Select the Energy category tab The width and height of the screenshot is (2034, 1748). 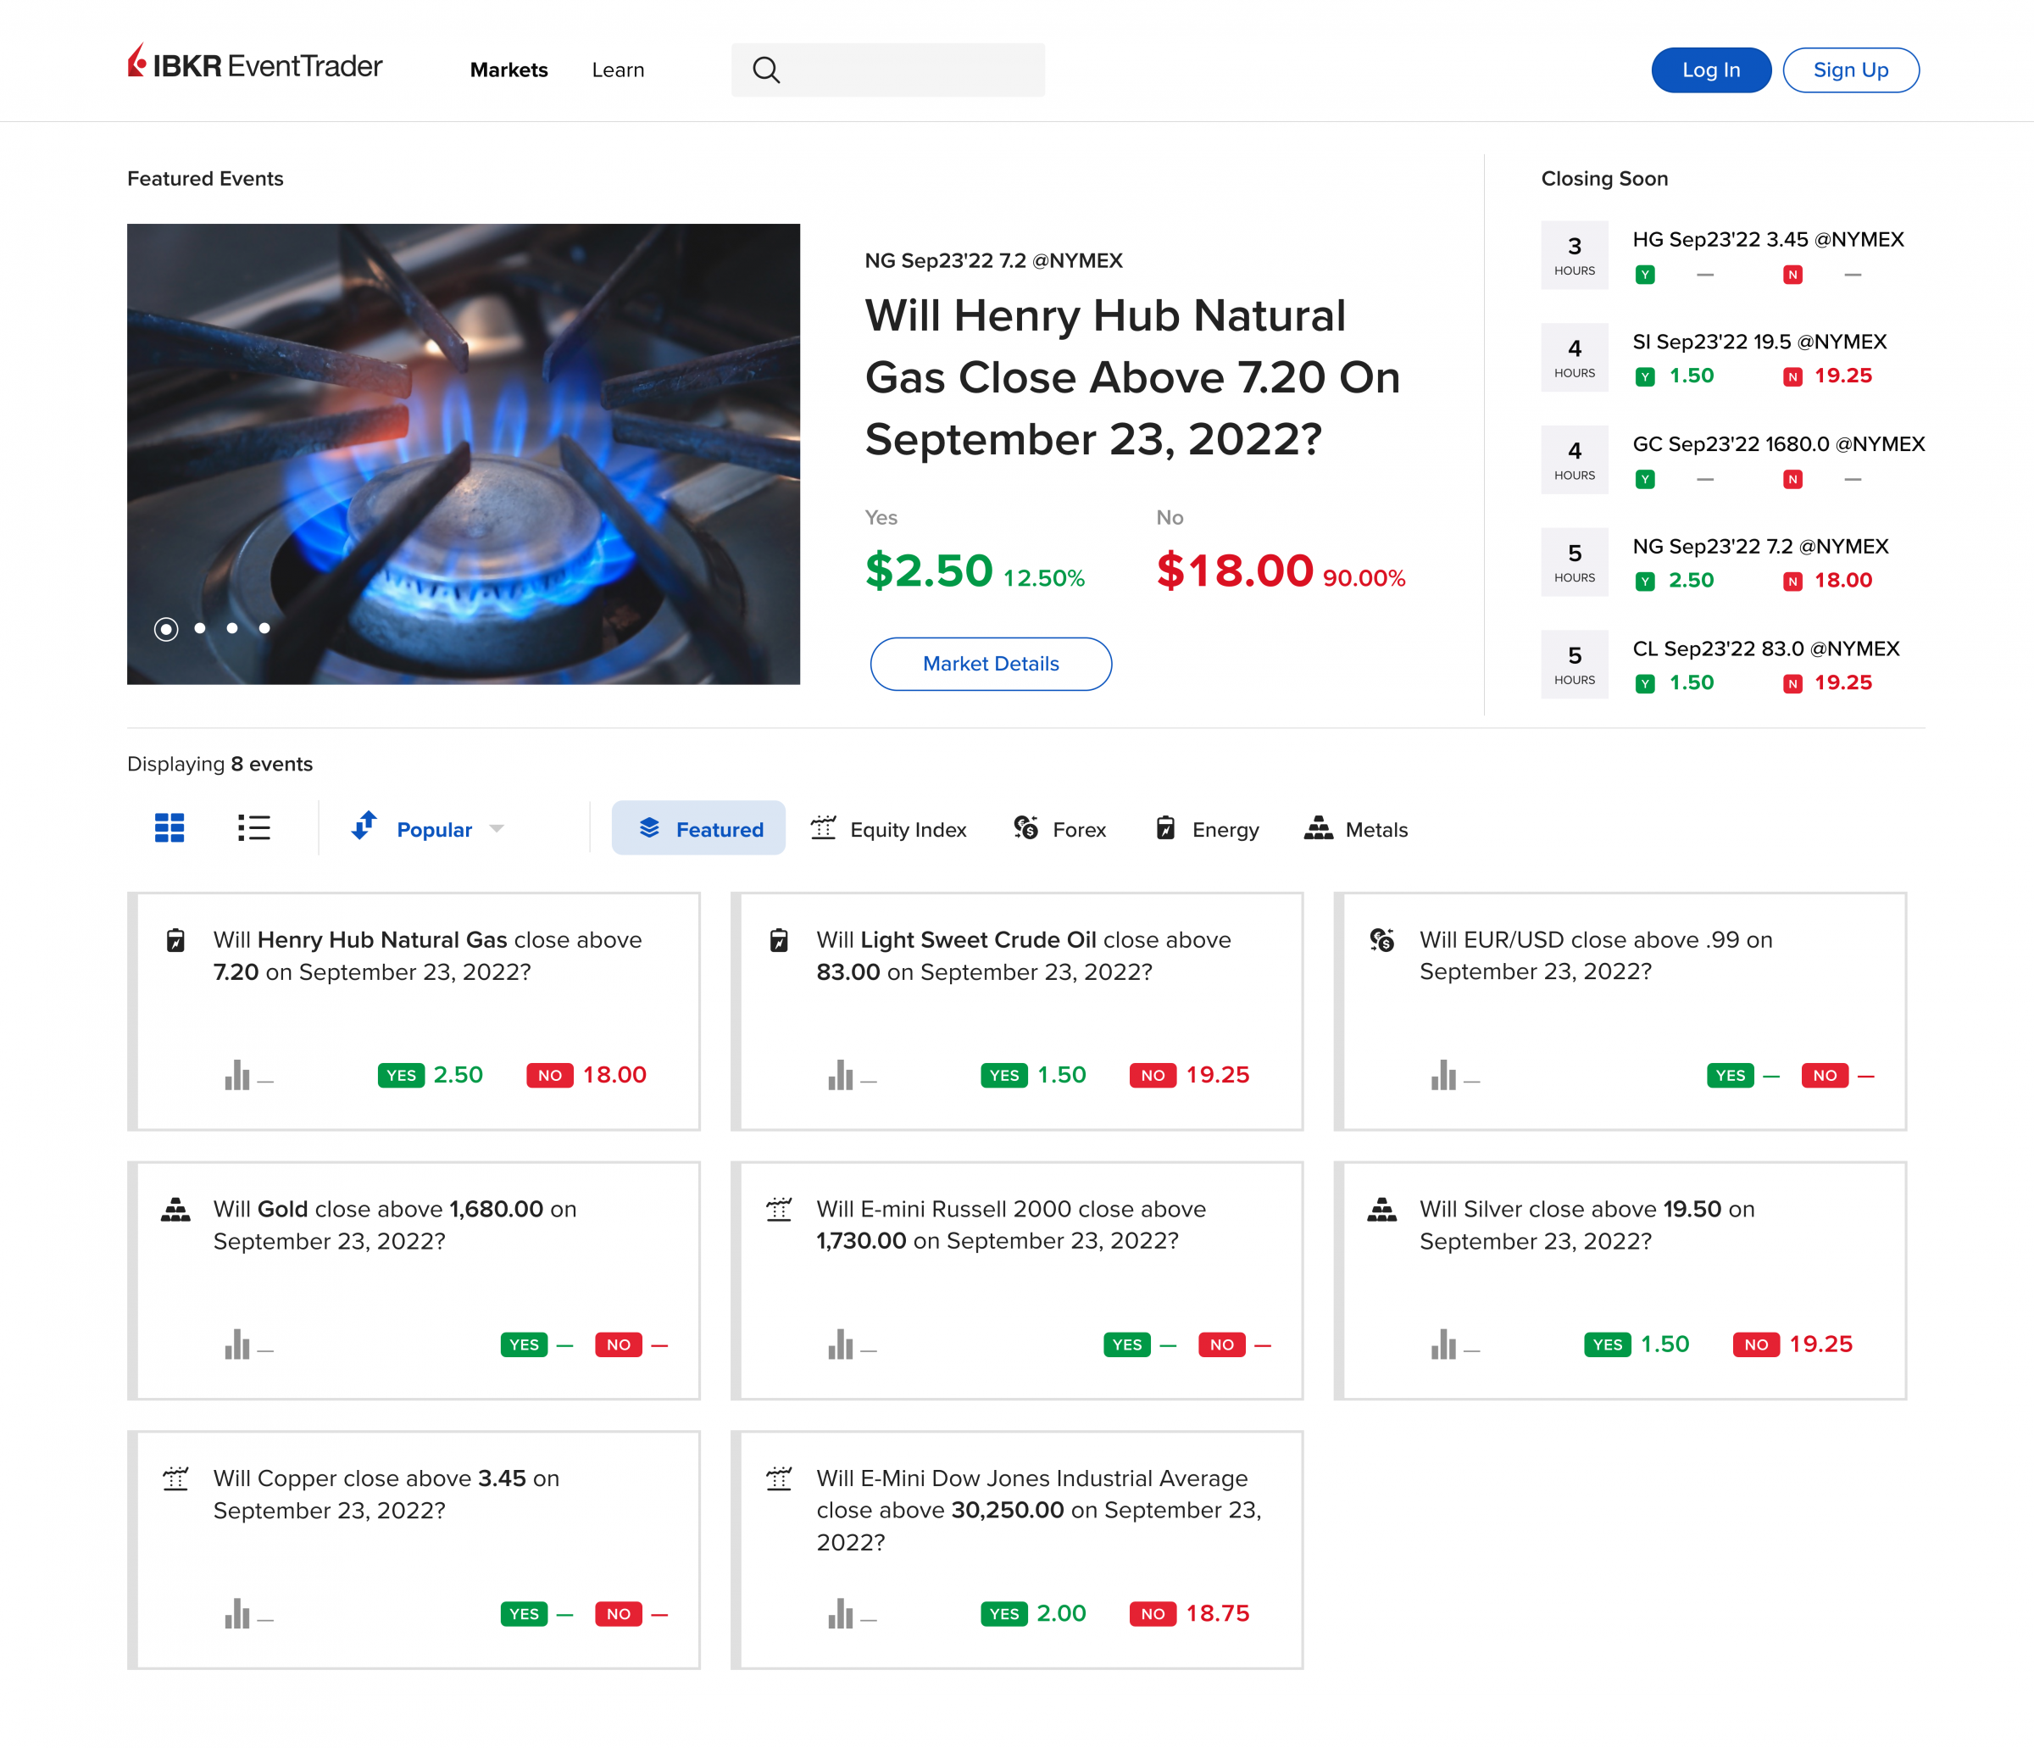click(1207, 829)
